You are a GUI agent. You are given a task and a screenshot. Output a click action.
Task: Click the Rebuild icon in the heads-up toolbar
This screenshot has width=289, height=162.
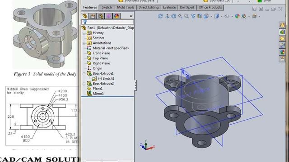160,16
